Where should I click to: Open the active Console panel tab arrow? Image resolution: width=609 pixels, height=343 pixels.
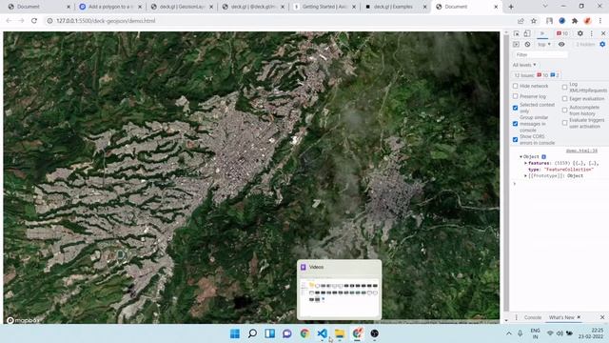542,33
